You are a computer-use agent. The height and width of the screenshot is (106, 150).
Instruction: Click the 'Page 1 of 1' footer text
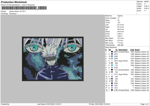(x=145, y=104)
